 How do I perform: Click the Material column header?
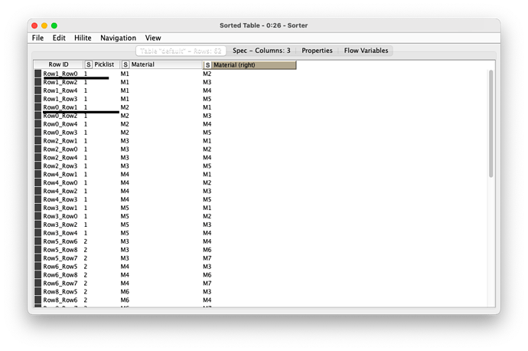[161, 64]
